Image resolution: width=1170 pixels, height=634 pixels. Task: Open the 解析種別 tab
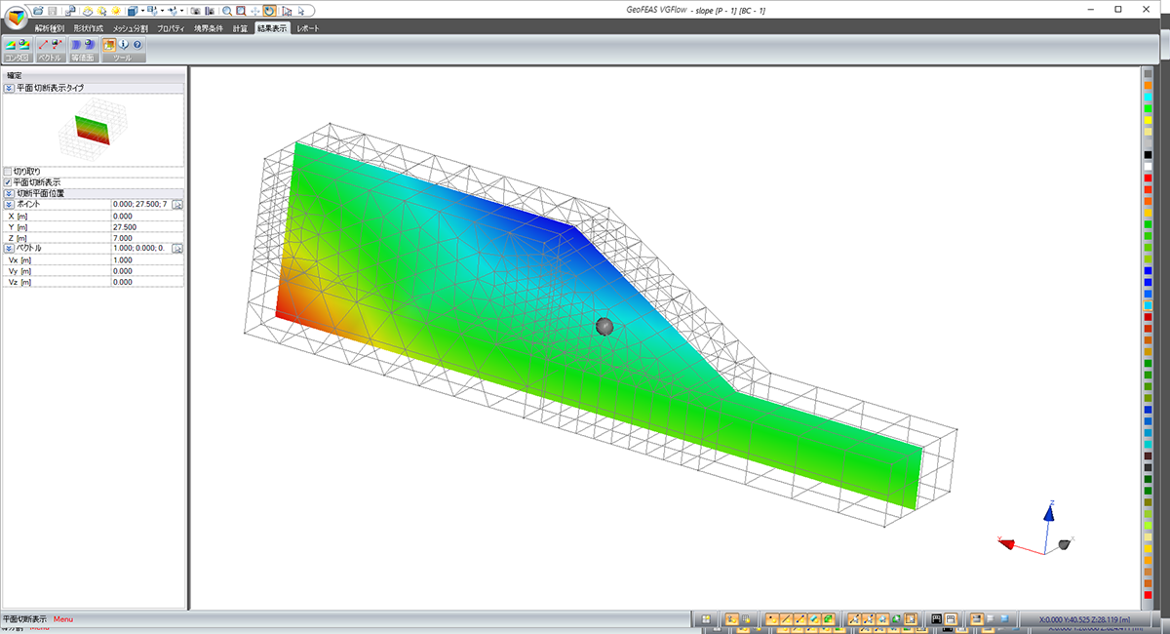coord(50,28)
